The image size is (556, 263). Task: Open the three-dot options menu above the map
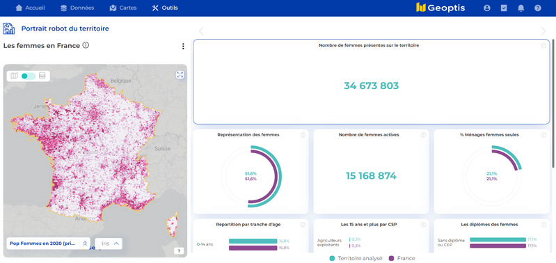point(183,46)
